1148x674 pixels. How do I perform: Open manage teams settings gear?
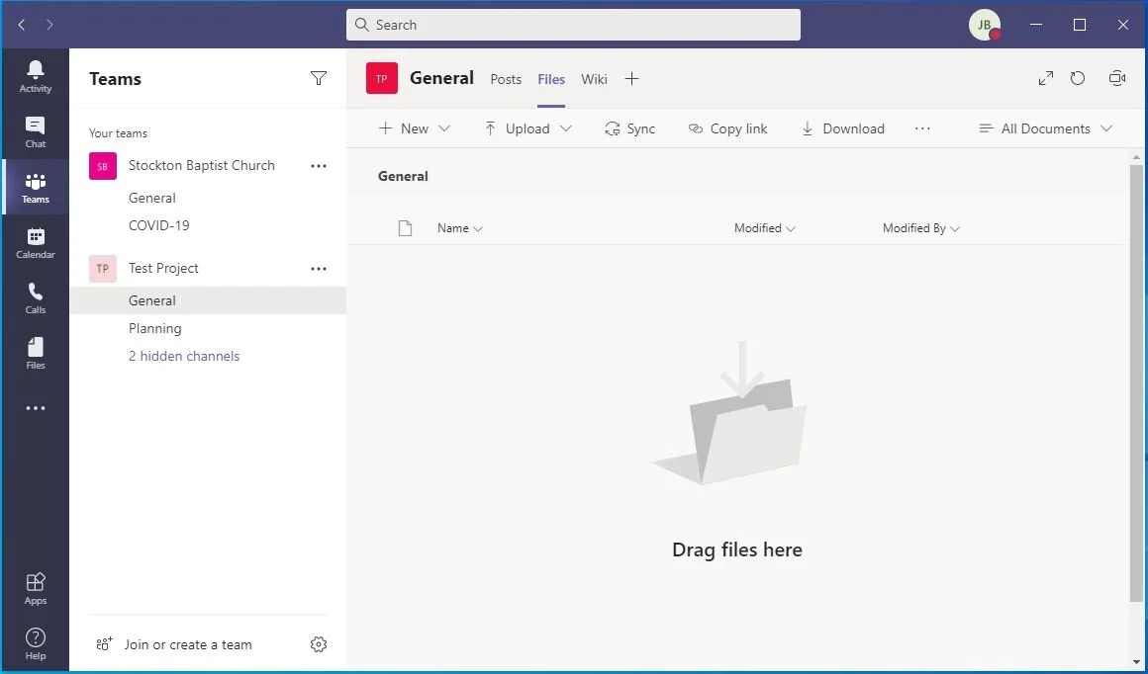(x=318, y=644)
